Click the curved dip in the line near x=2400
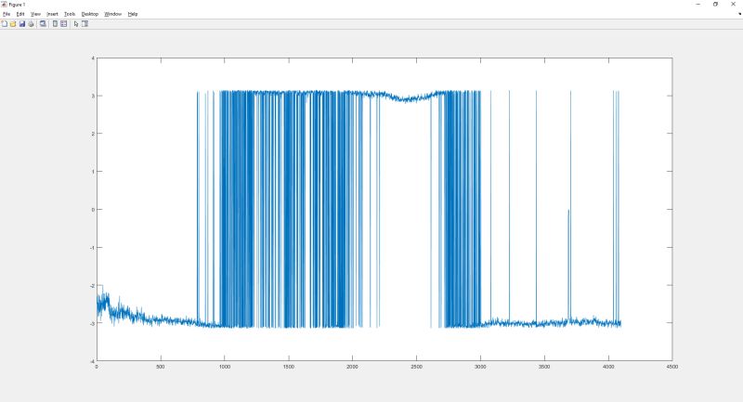 tap(408, 98)
